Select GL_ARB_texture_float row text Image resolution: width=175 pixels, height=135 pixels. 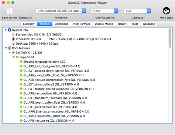click(50, 93)
